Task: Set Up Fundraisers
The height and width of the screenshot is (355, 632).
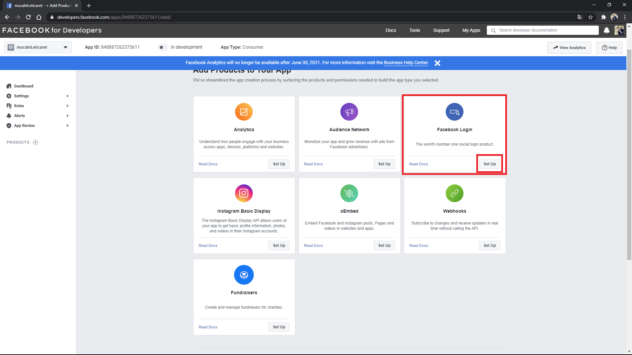Action: coord(279,327)
